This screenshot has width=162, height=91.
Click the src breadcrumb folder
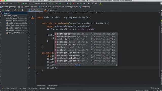[27, 7]
